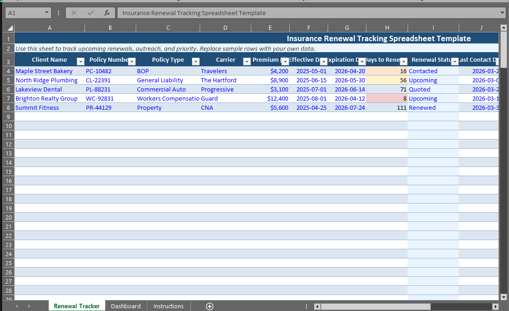Open the Client Name column filter
The image size is (509, 311).
tap(80, 61)
